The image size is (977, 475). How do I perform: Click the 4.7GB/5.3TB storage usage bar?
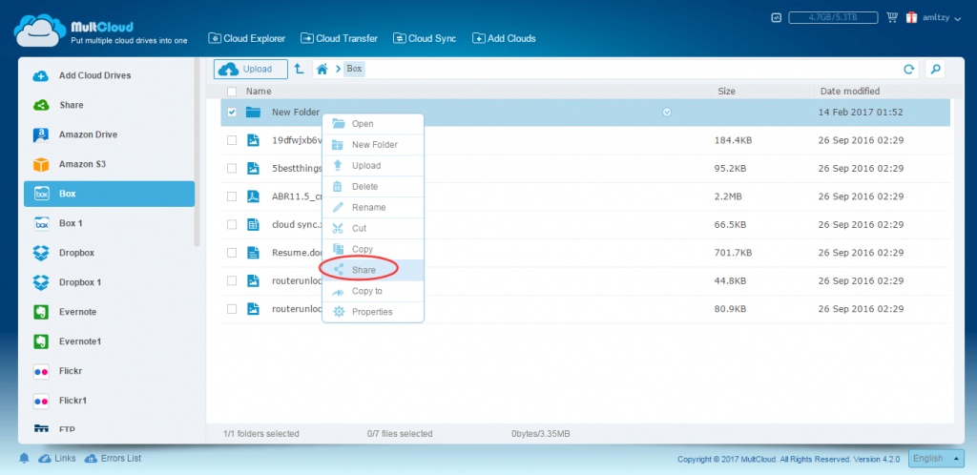tap(833, 17)
